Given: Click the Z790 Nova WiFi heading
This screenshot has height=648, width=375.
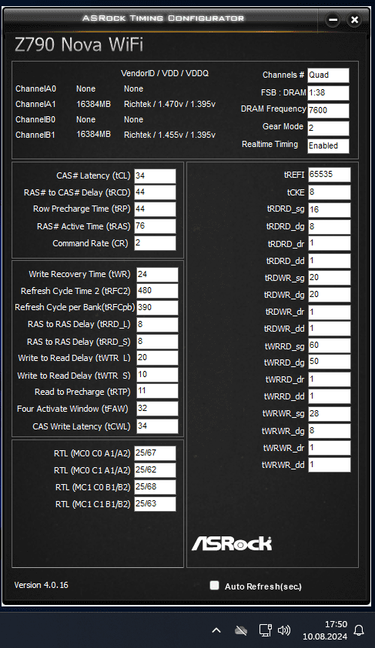Looking at the screenshot, I should point(79,44).
